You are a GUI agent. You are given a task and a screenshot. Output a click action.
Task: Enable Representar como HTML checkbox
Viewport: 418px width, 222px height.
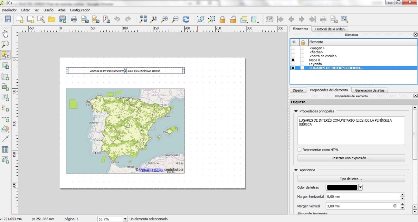point(299,150)
